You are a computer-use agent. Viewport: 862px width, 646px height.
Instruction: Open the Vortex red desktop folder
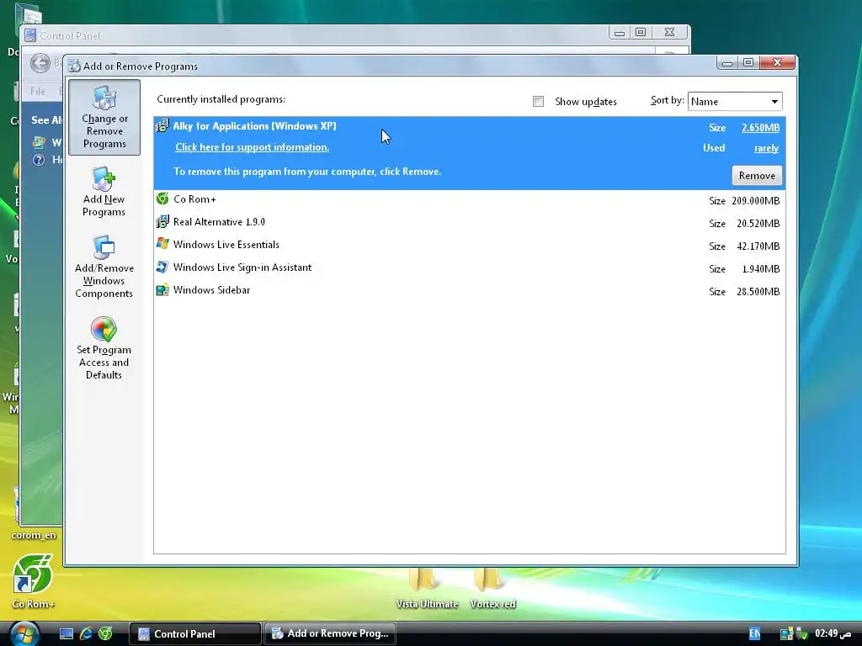[492, 588]
